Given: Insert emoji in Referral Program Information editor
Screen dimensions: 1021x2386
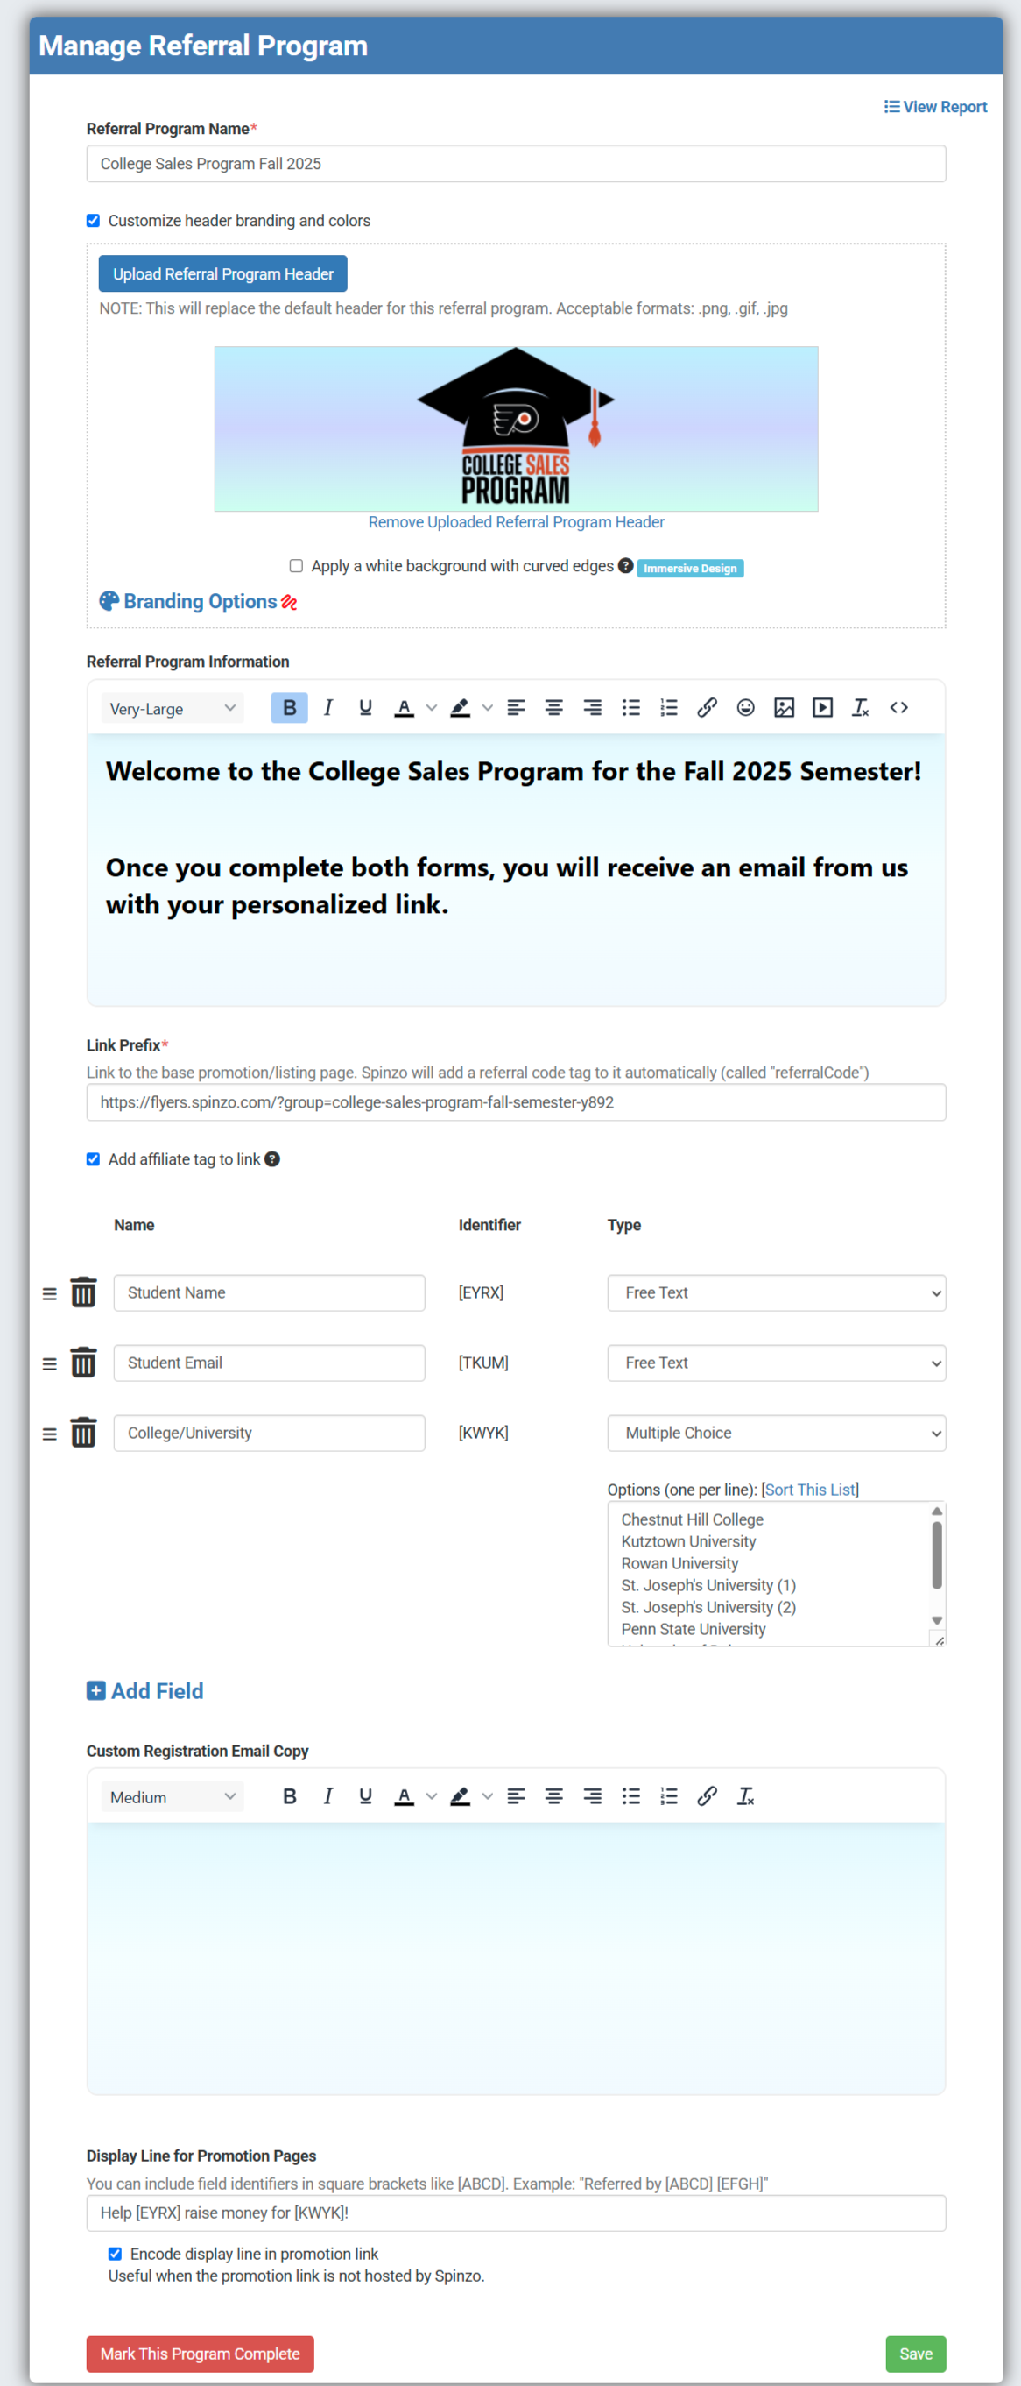Looking at the screenshot, I should 745,708.
